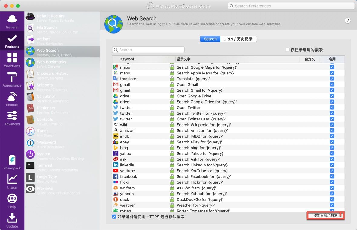Image resolution: width=357 pixels, height=230 pixels.
Task: Sort by the Keyword column header
Action: pyautogui.click(x=144, y=59)
